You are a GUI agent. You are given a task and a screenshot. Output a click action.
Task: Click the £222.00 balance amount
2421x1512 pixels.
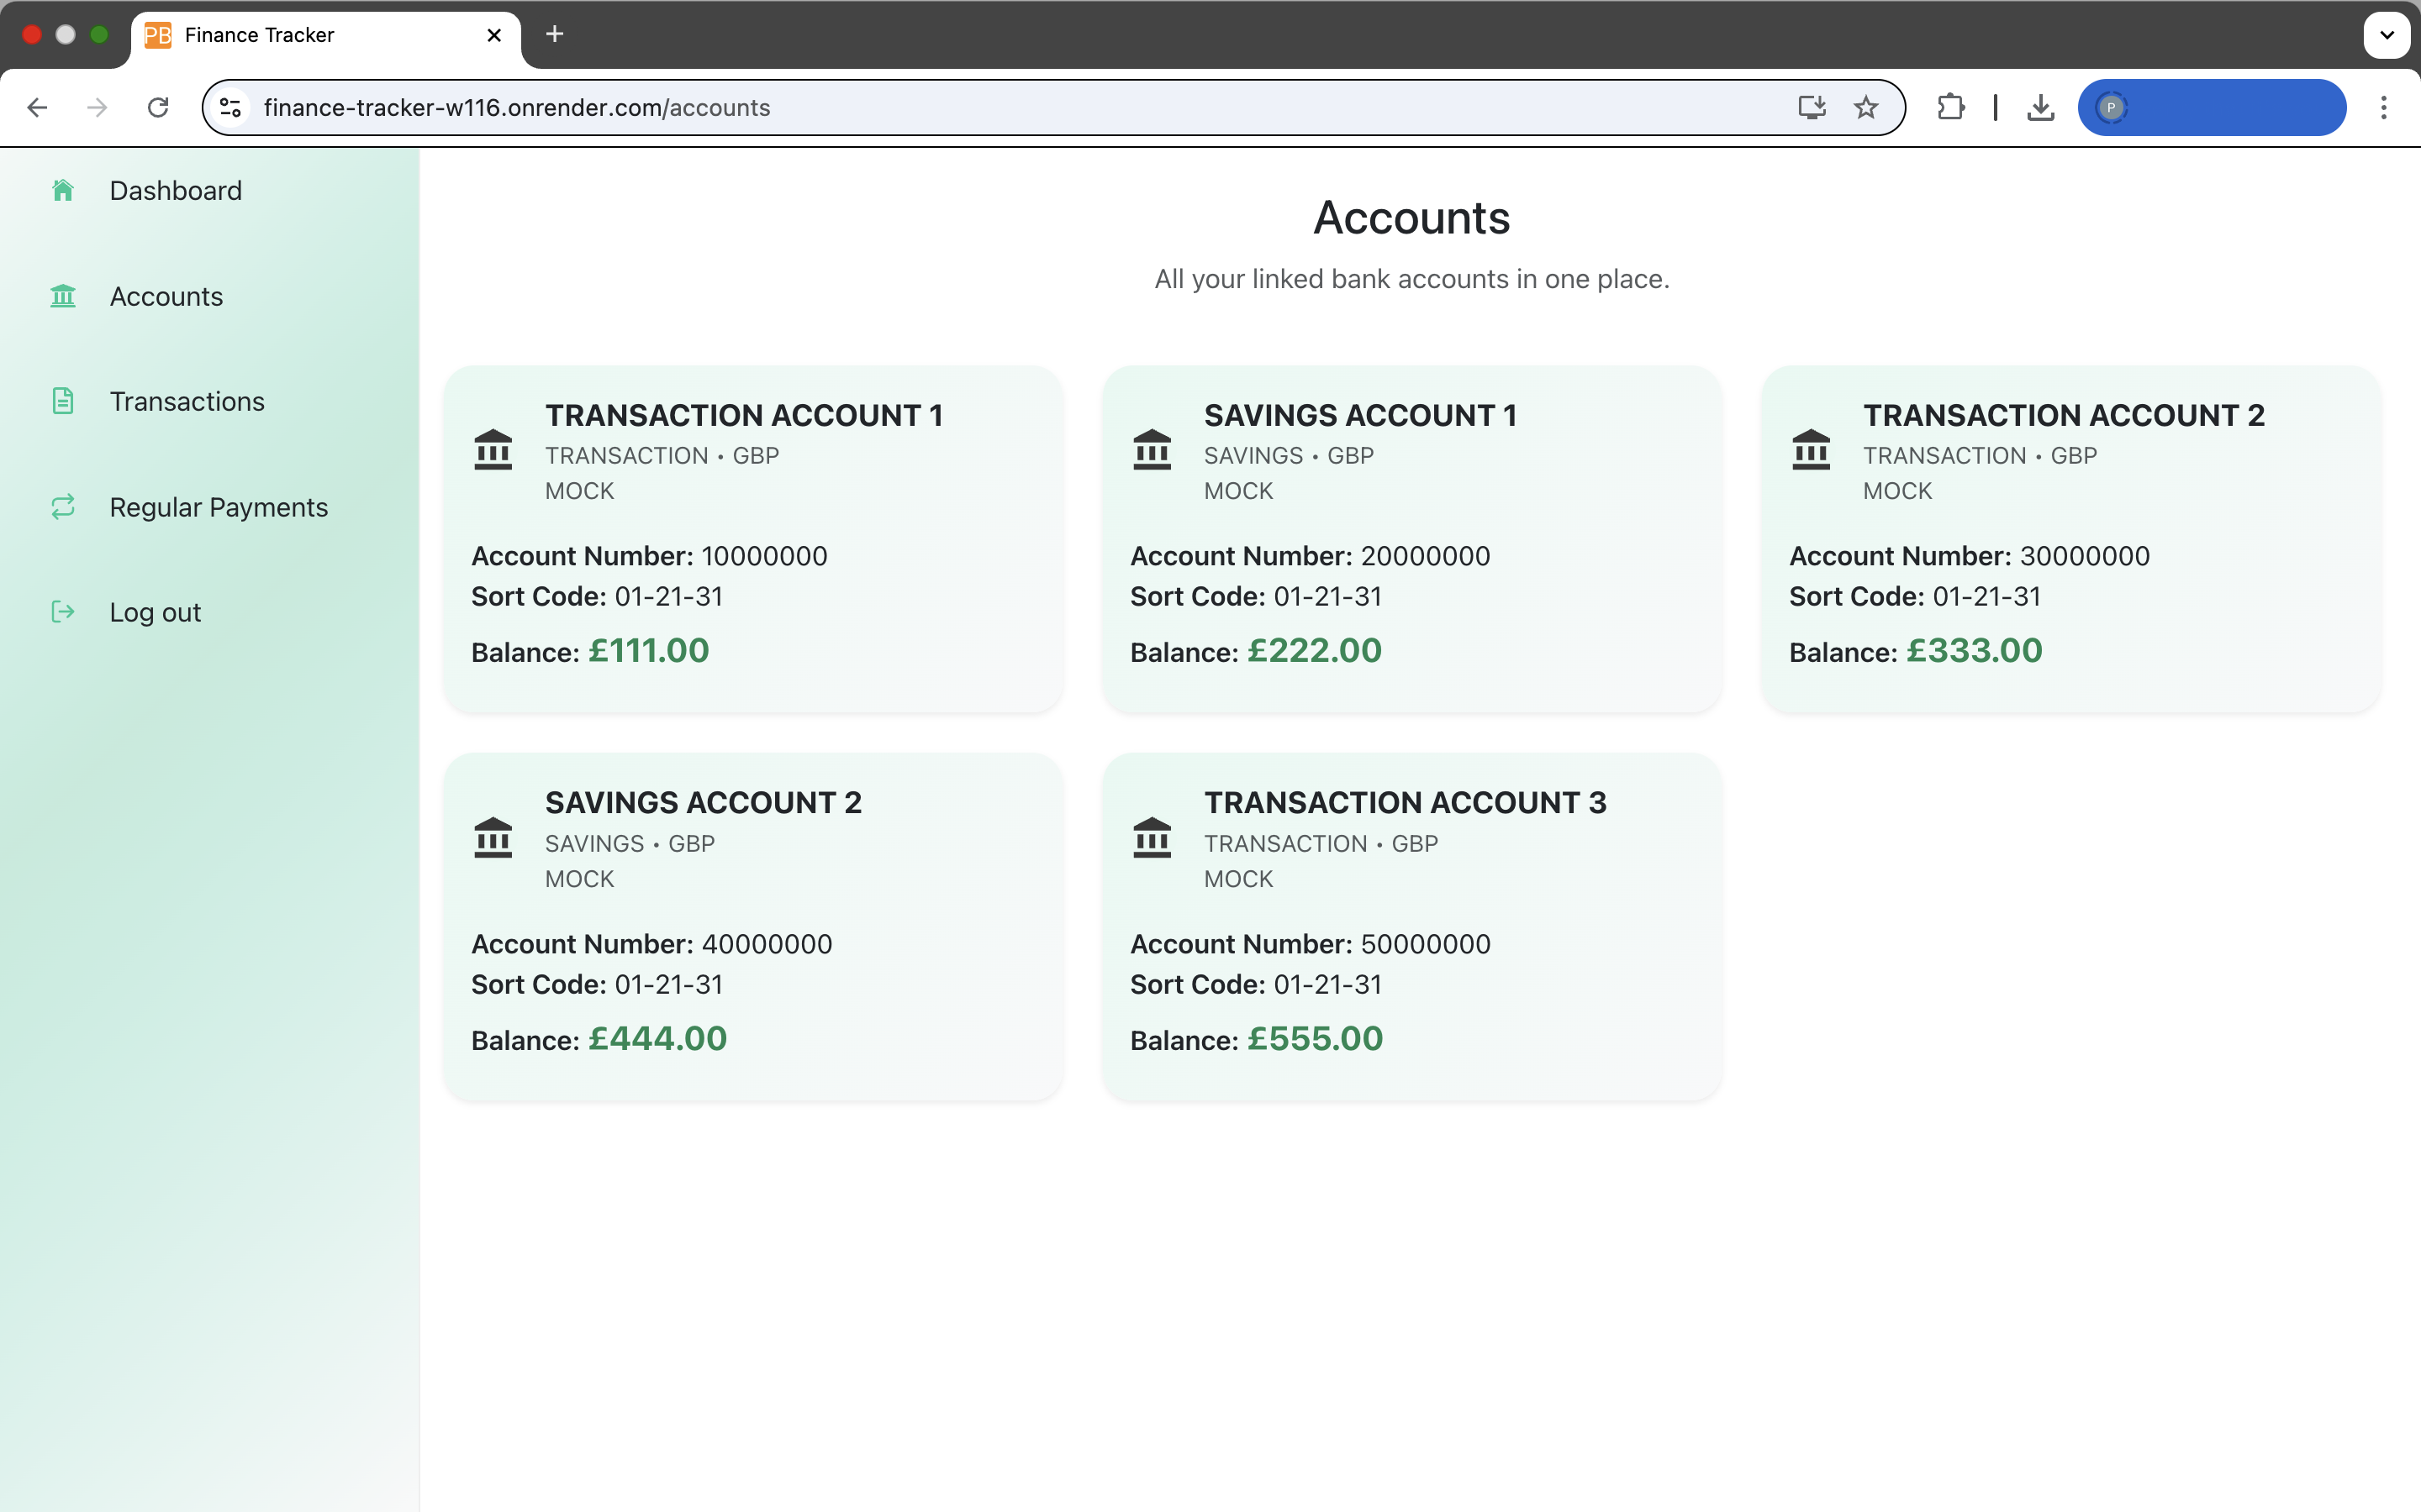tap(1315, 651)
